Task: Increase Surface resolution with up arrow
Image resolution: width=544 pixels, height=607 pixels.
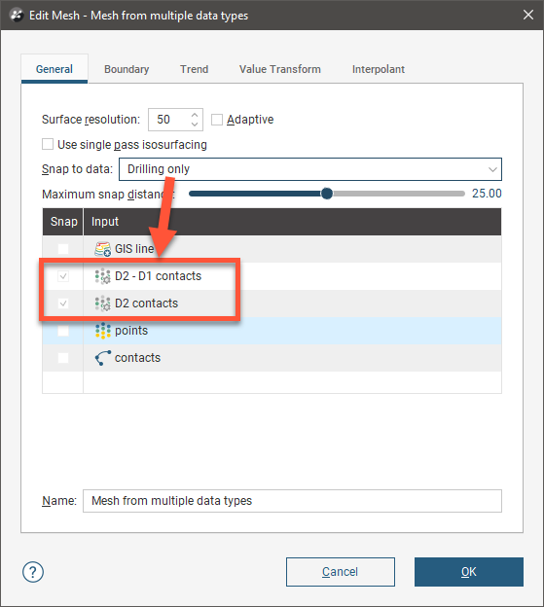Action: 195,116
